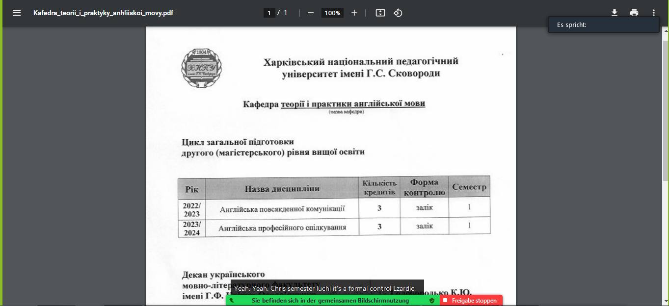Click the 'Семестр' table header
Screen dimensions: 669x306
click(469, 187)
